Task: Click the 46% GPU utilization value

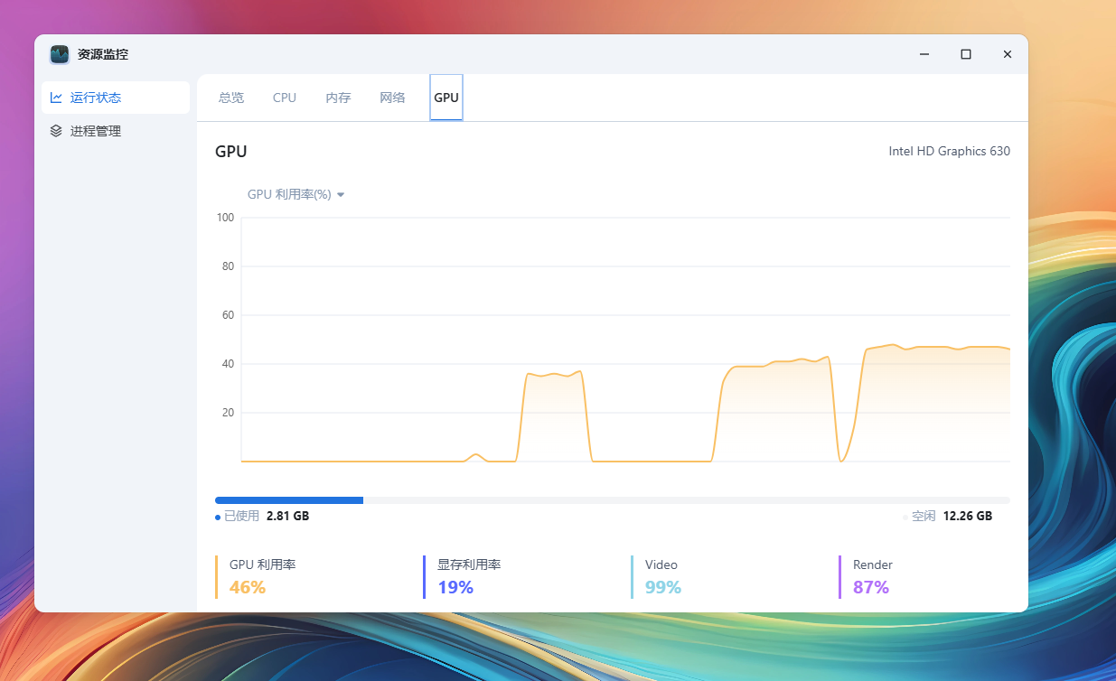Action: coord(248,587)
